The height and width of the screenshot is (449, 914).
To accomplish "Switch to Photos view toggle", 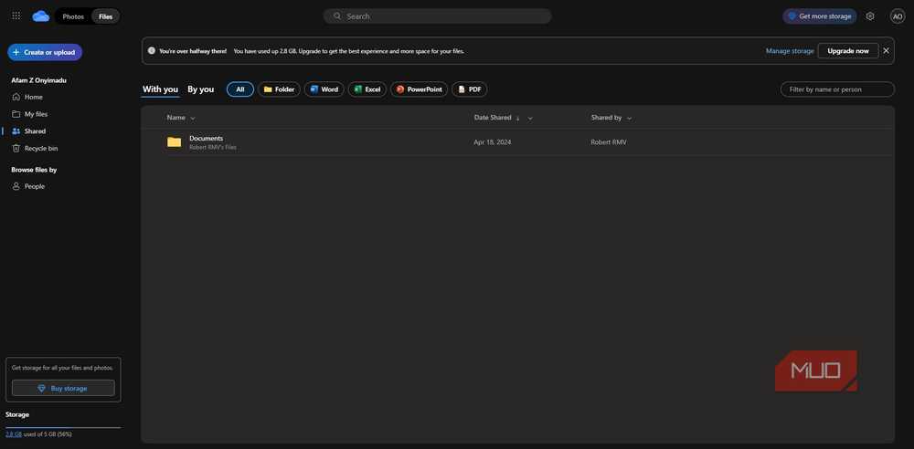I will click(73, 16).
